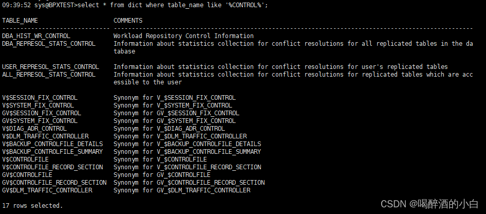Click 'Synonym for V_$SYSTEM_FIX_CONTROL' comment
Screen dimensions: 486x214
click(x=173, y=105)
